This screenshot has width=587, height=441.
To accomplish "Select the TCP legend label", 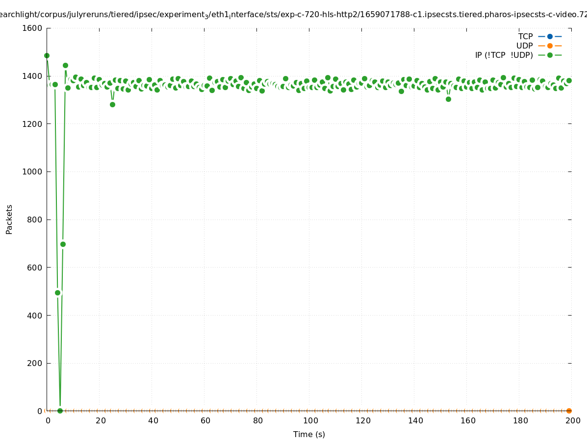I will (525, 36).
